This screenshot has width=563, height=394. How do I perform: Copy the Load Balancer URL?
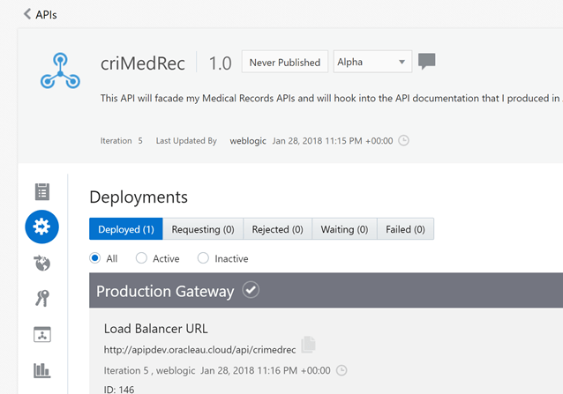(x=308, y=345)
